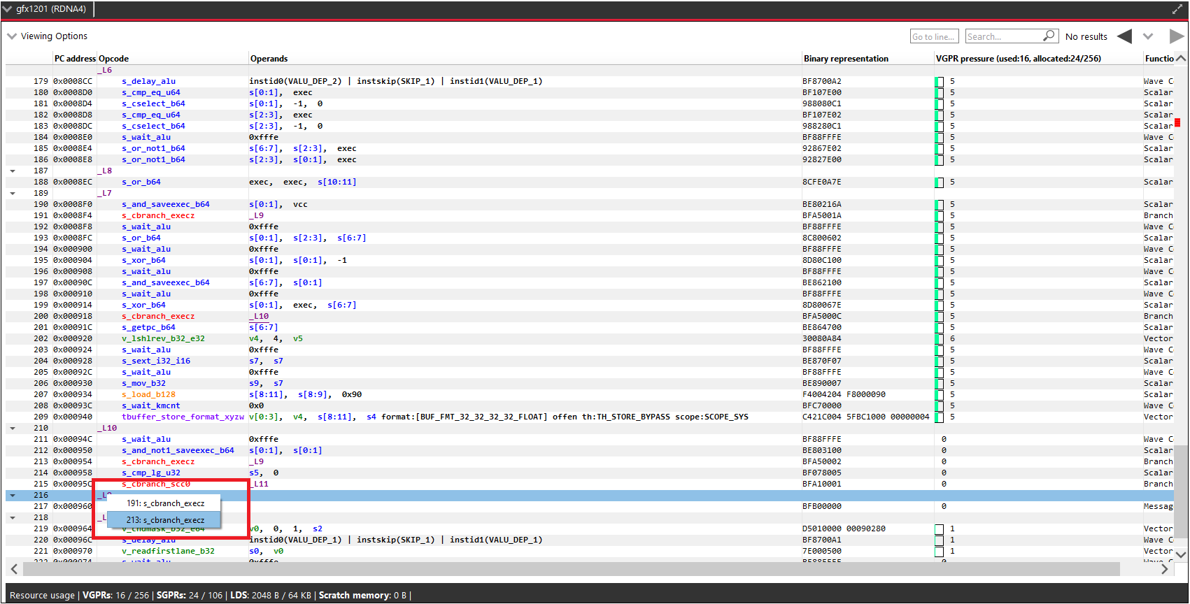This screenshot has width=1190, height=604.
Task: Click the horizontal scrollbar right arrow
Action: (1164, 569)
